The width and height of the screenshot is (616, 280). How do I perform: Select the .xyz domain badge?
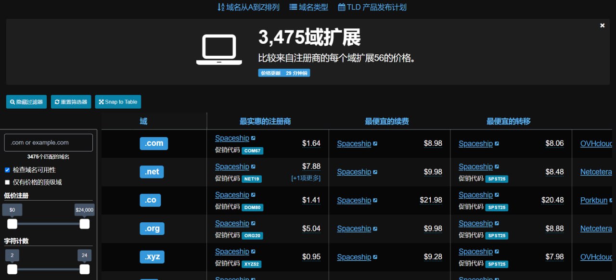coord(152,257)
